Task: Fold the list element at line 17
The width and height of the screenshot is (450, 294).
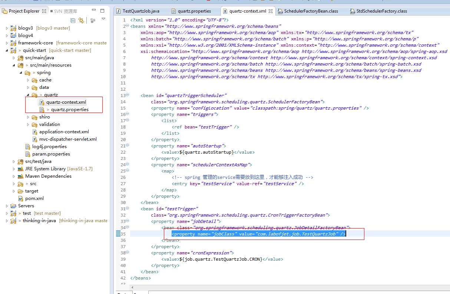Action: pos(128,120)
